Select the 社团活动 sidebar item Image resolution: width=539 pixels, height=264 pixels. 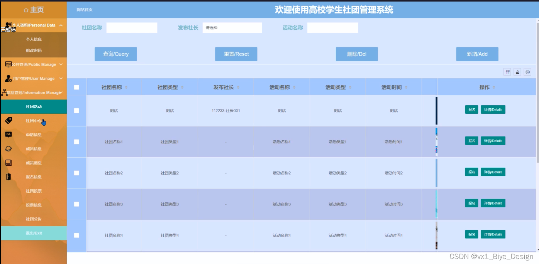click(x=34, y=107)
